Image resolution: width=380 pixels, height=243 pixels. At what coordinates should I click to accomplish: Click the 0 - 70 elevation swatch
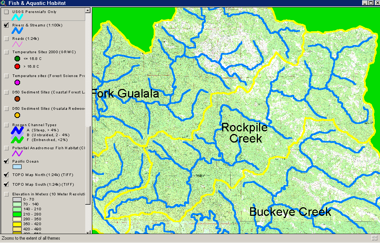(x=17, y=199)
